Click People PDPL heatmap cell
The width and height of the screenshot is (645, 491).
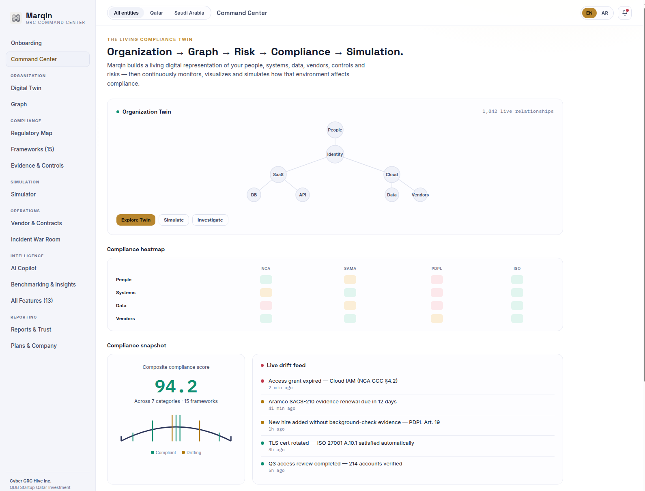point(437,280)
